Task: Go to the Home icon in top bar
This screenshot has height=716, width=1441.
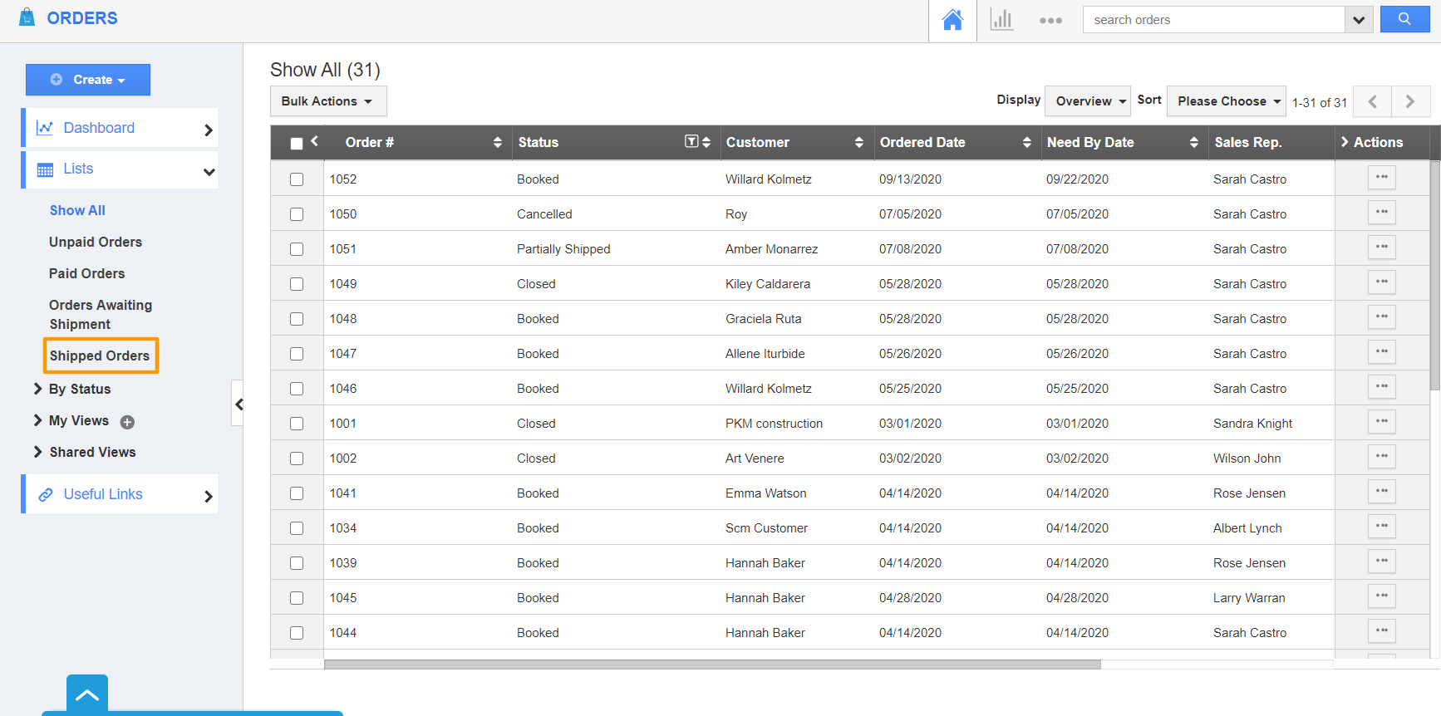Action: (952, 20)
